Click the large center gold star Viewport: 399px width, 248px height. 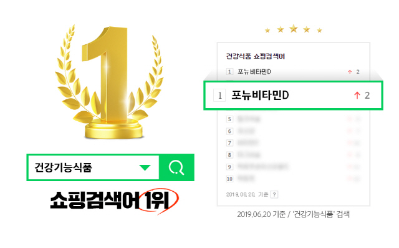(x=294, y=29)
